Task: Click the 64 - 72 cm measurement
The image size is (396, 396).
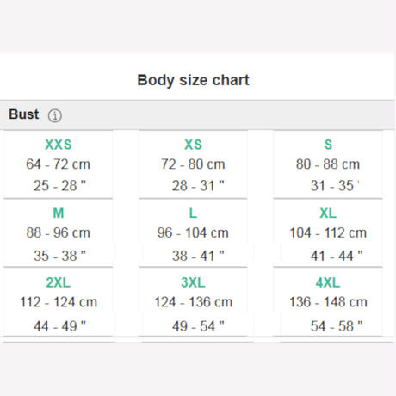Action: (58, 164)
